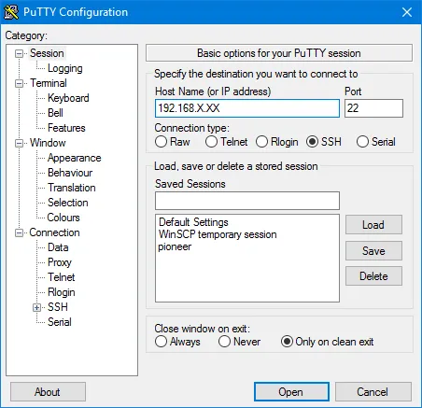Open the Logging category
This screenshot has width=422, height=408.
pos(65,68)
